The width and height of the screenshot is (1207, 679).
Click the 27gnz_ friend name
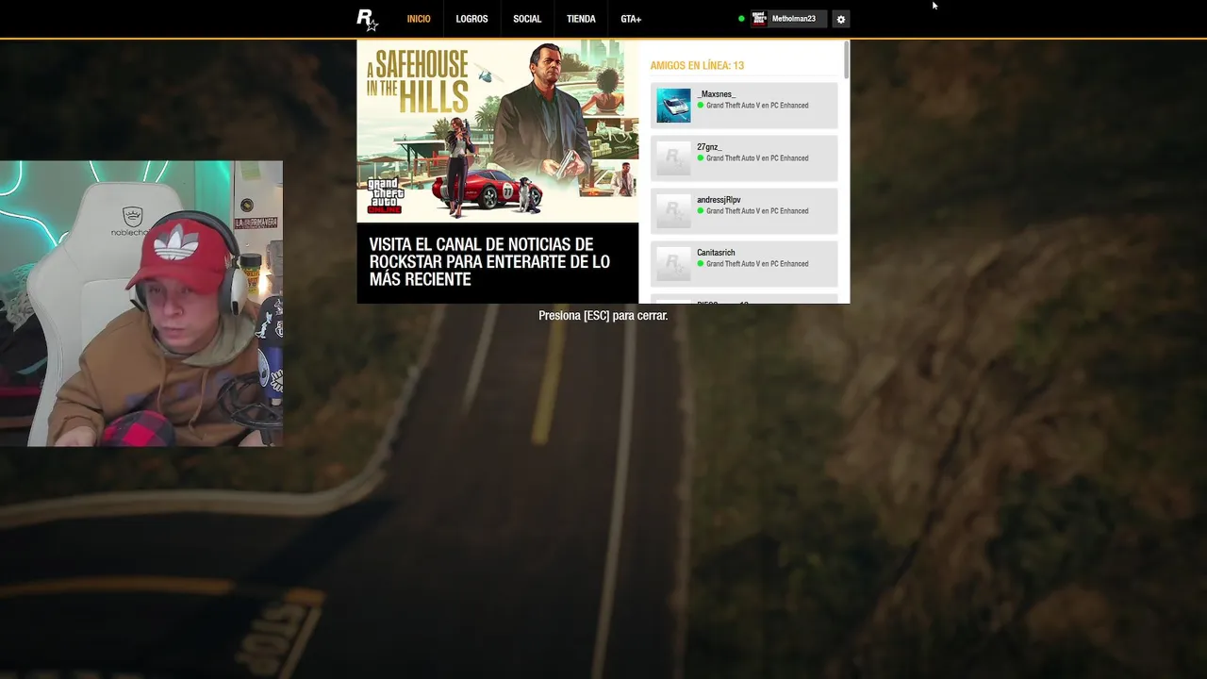click(709, 147)
